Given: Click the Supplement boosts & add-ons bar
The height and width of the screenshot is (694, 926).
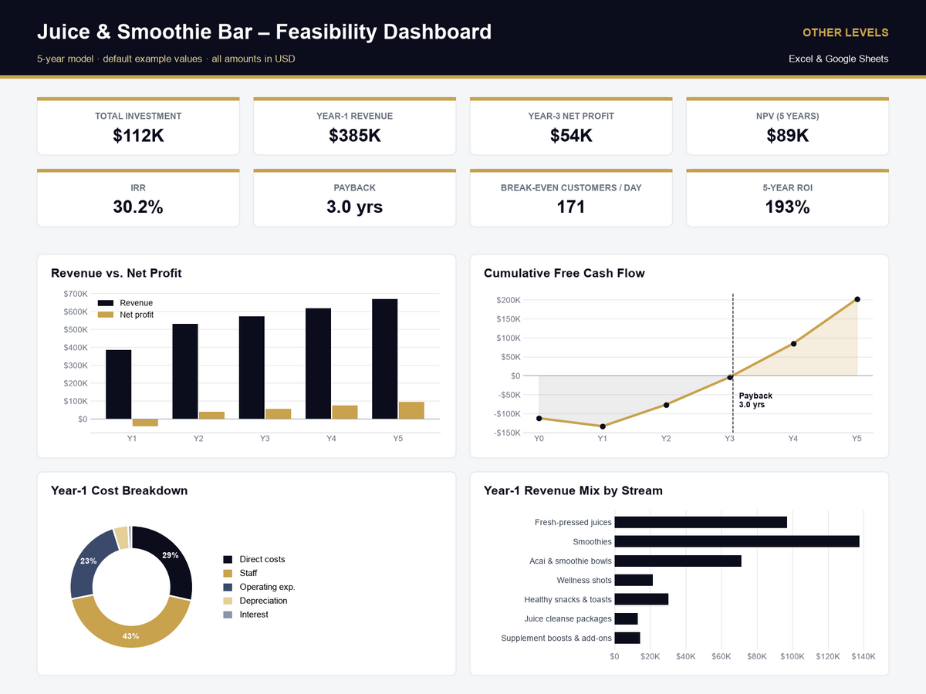Looking at the screenshot, I should [627, 638].
